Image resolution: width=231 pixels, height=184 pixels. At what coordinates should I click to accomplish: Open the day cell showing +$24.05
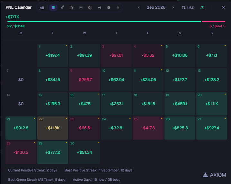pos(148,80)
